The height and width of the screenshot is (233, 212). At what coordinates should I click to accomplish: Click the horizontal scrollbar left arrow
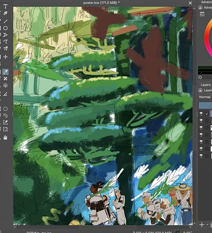[x=15, y=227]
